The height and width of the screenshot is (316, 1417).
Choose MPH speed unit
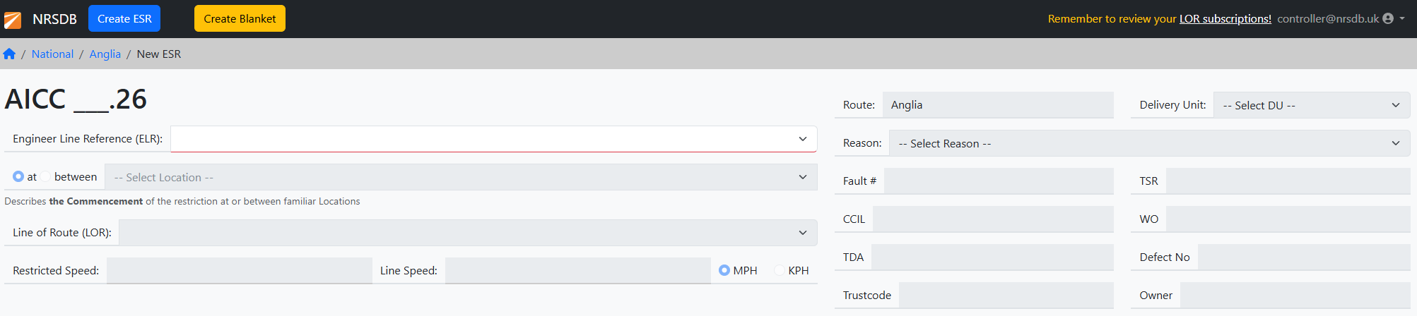coord(724,270)
